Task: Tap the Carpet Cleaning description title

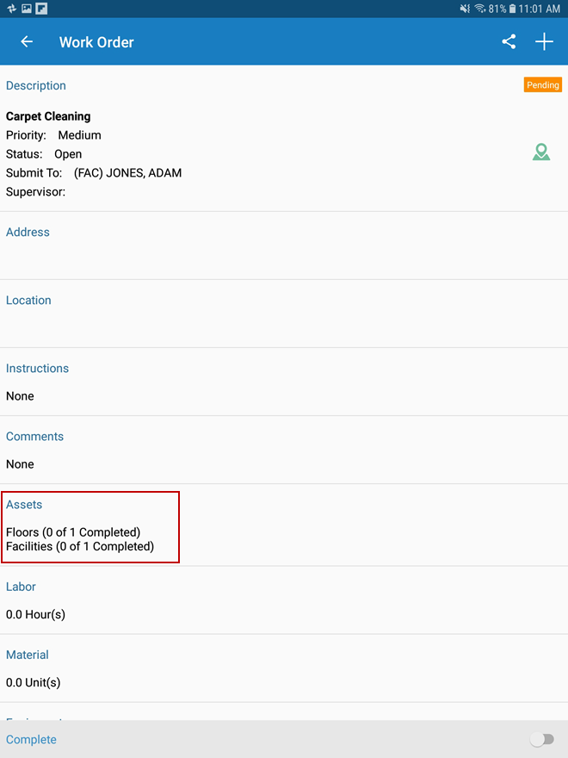Action: (x=48, y=116)
